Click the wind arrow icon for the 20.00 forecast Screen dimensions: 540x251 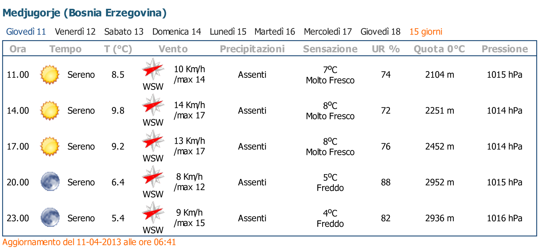(153, 177)
